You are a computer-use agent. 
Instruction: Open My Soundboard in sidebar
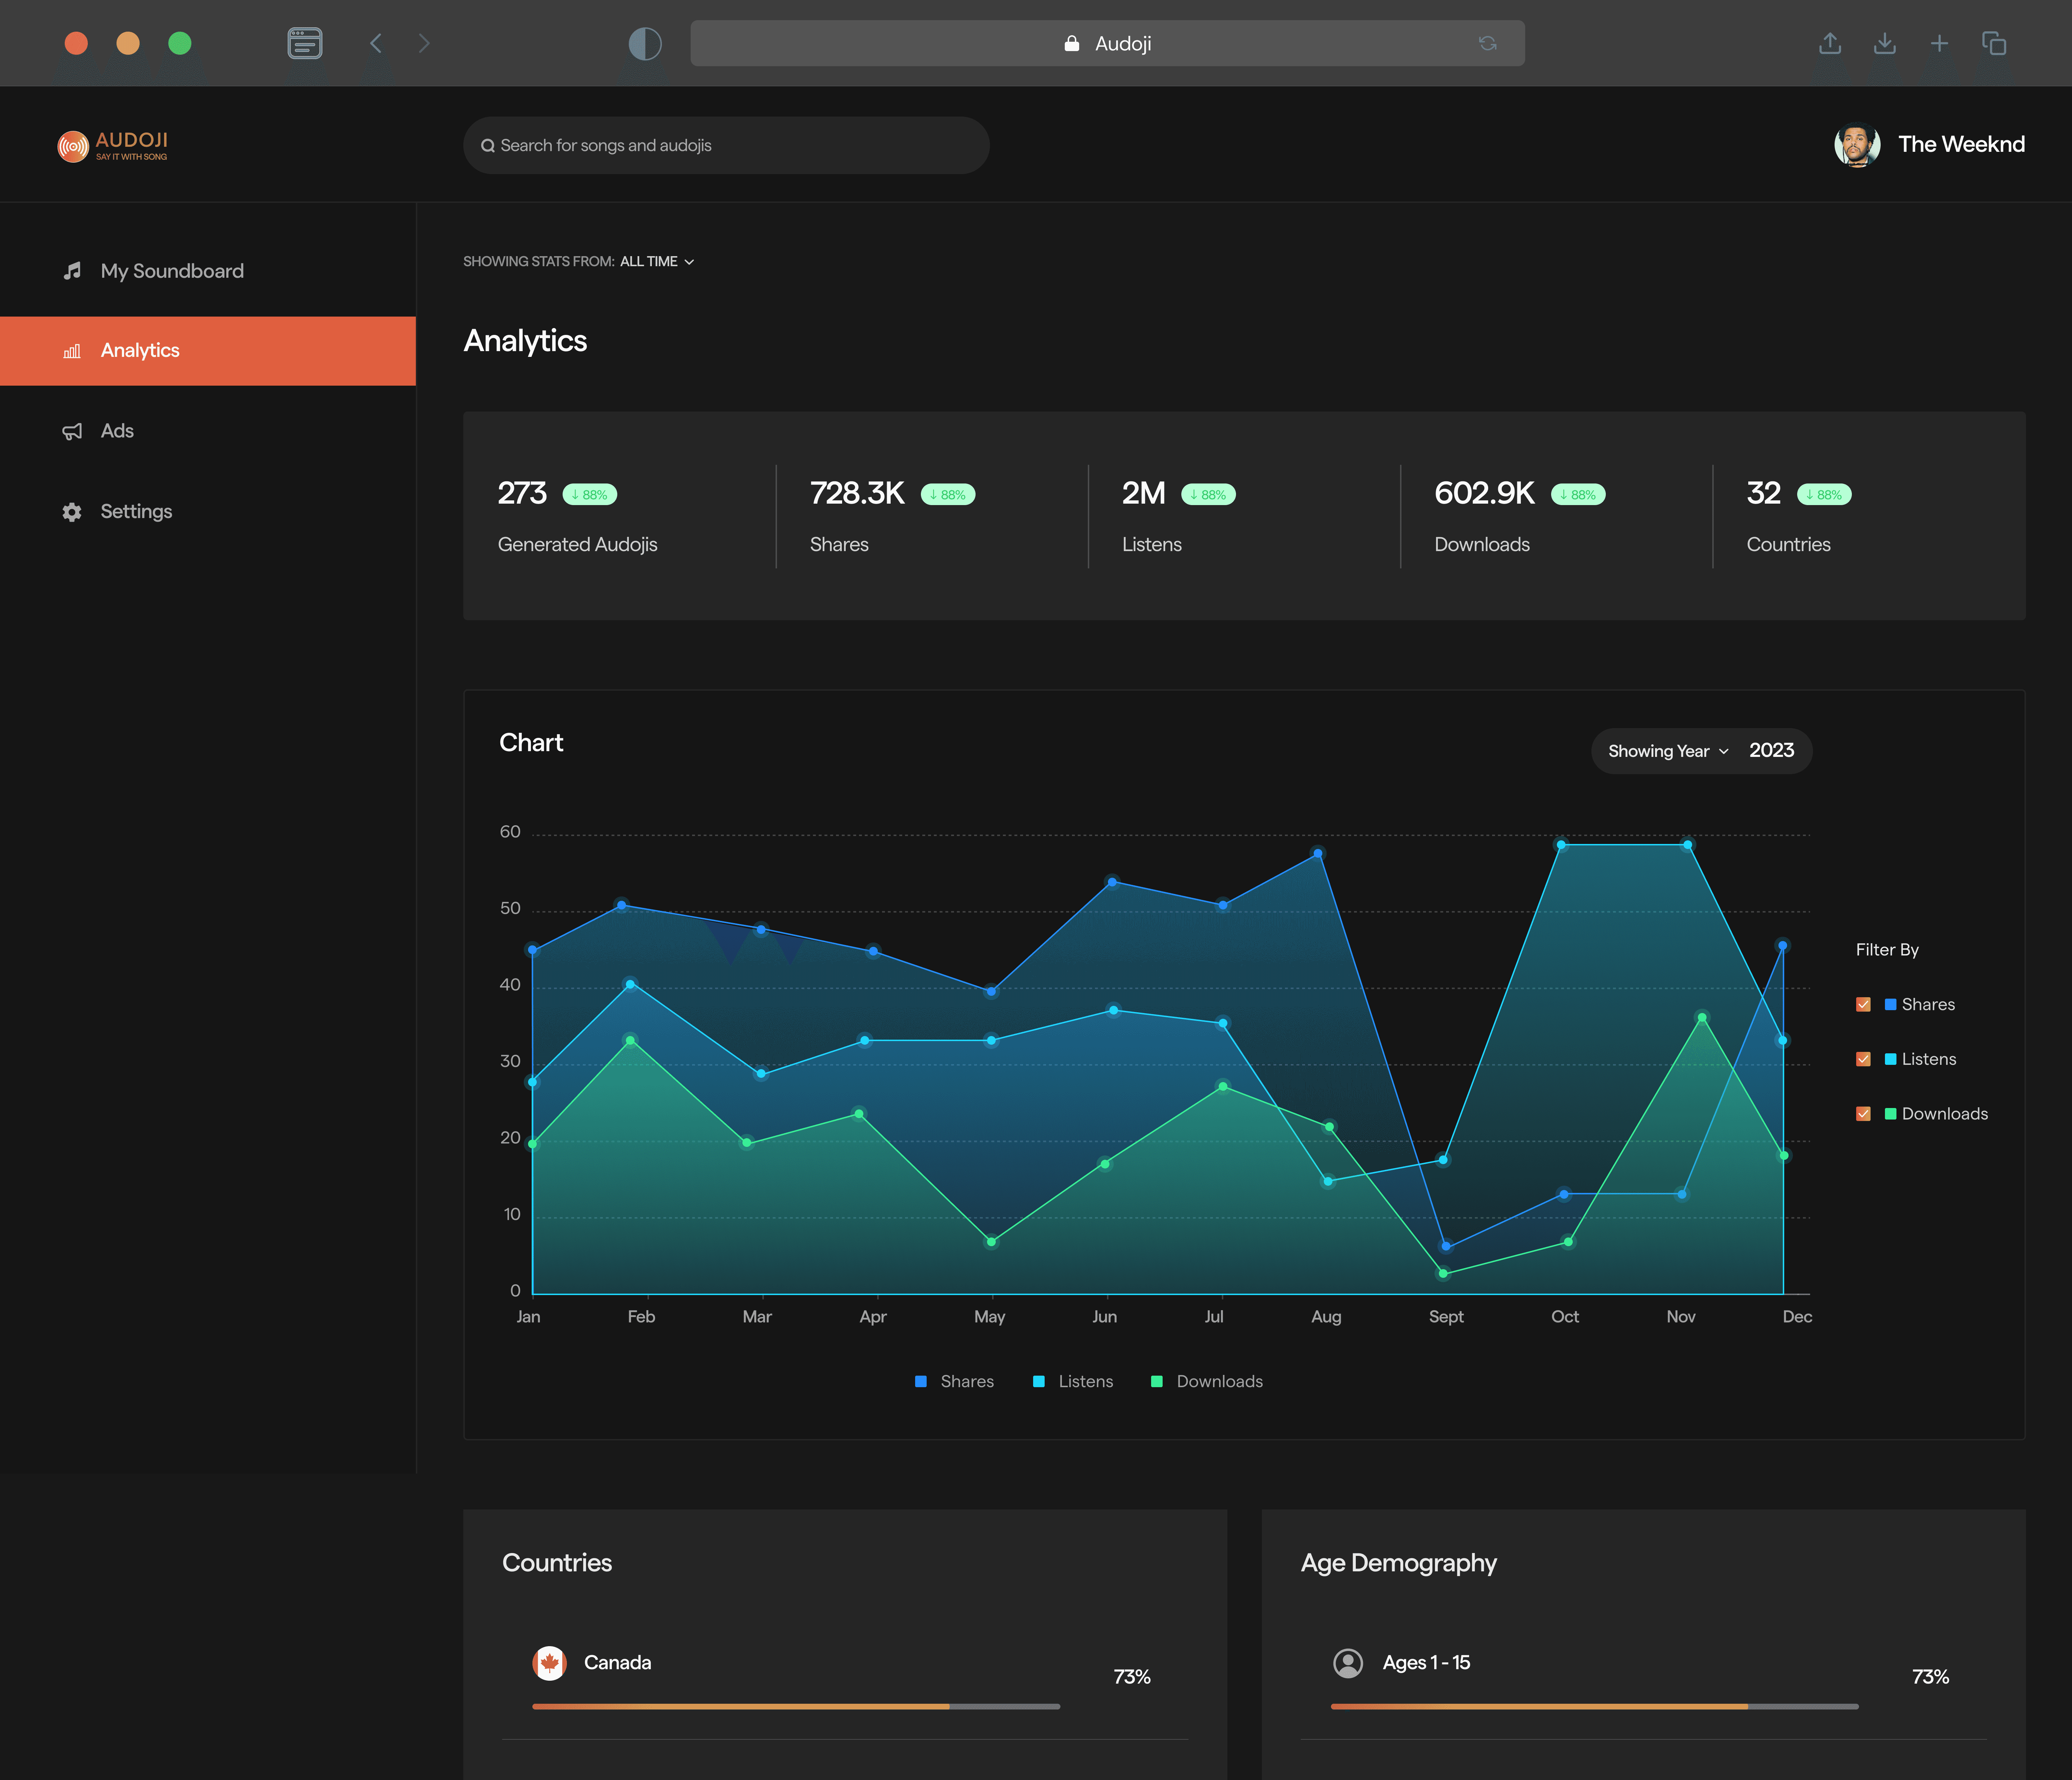click(x=208, y=271)
